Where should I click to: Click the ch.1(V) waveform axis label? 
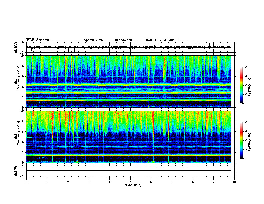pyautogui.click(x=16, y=47)
